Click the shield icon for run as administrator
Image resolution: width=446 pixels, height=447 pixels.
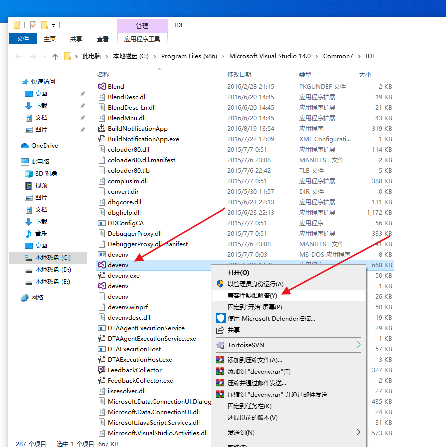pyautogui.click(x=220, y=284)
